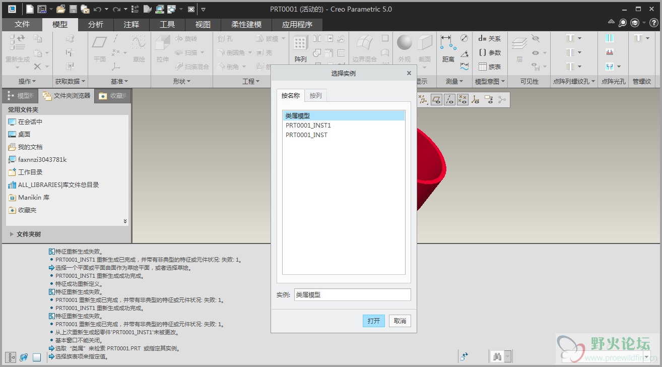Toggle coordinate system display in graphics toolbar
The width and height of the screenshot is (662, 367).
tap(476, 100)
